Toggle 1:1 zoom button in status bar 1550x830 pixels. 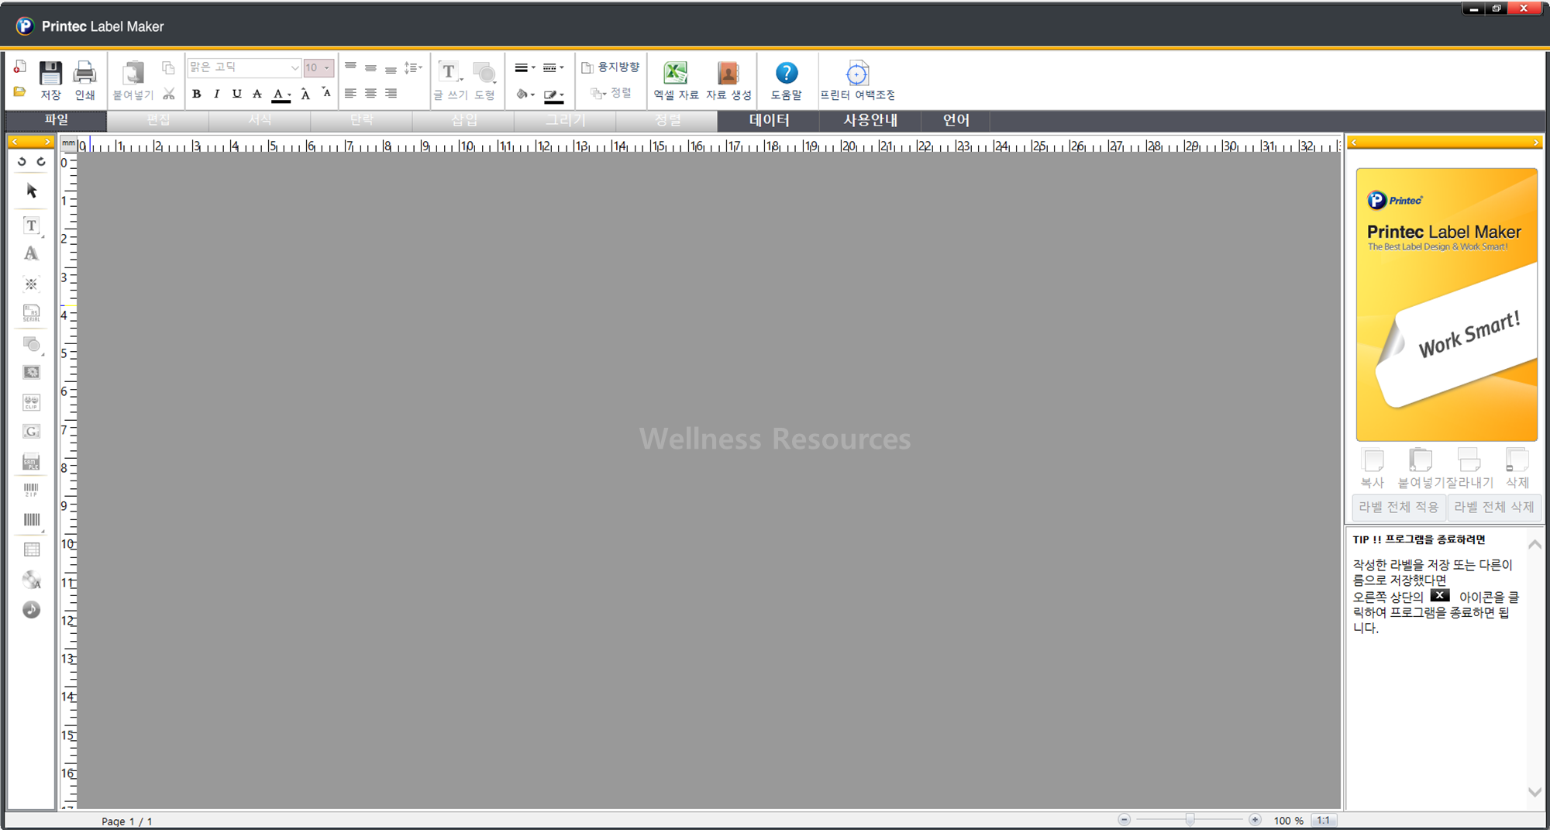click(x=1324, y=820)
